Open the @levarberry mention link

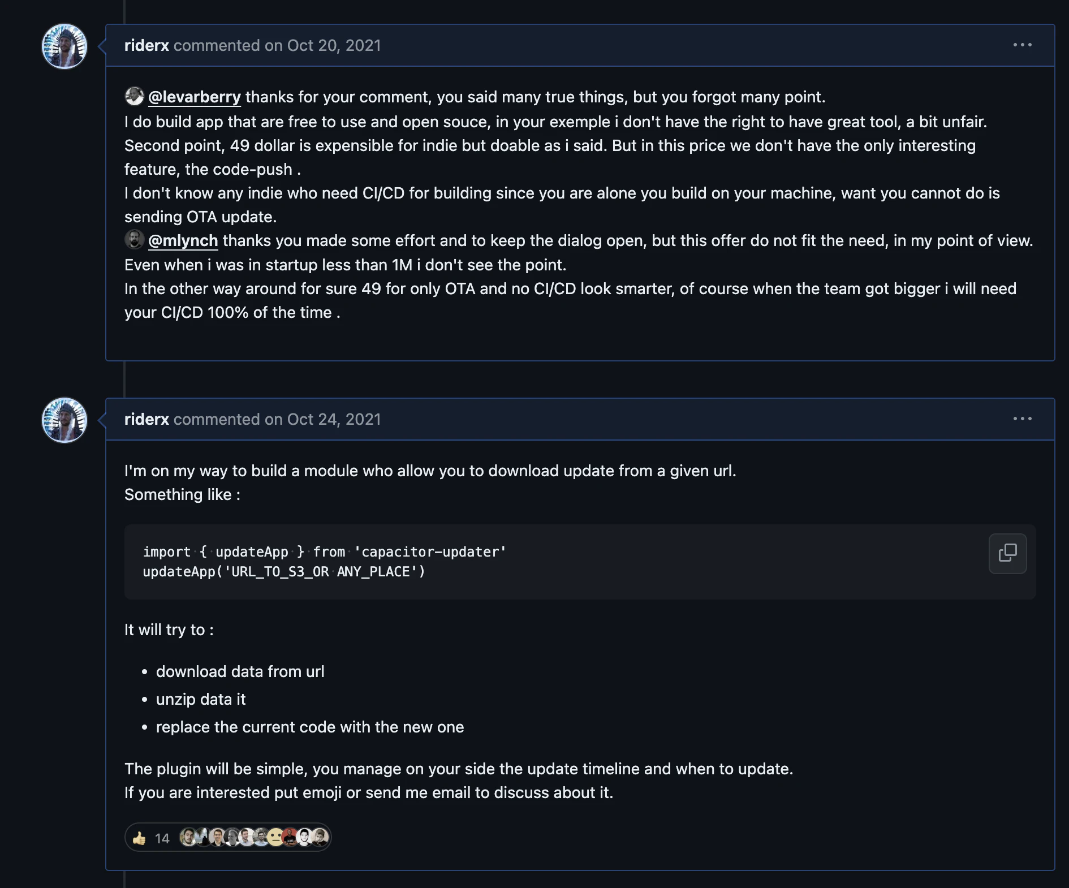(194, 97)
